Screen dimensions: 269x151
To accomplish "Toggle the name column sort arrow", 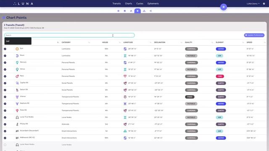I will tap(58, 42).
